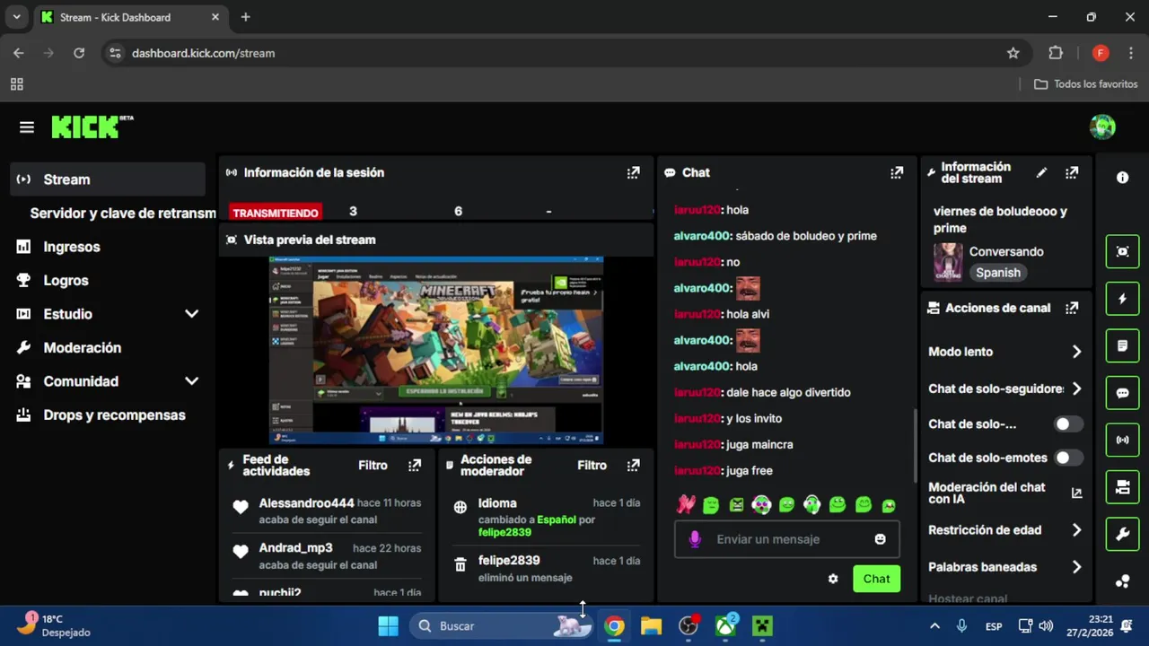The width and height of the screenshot is (1149, 646).
Task: Open chat settings gear icon
Action: tap(833, 579)
